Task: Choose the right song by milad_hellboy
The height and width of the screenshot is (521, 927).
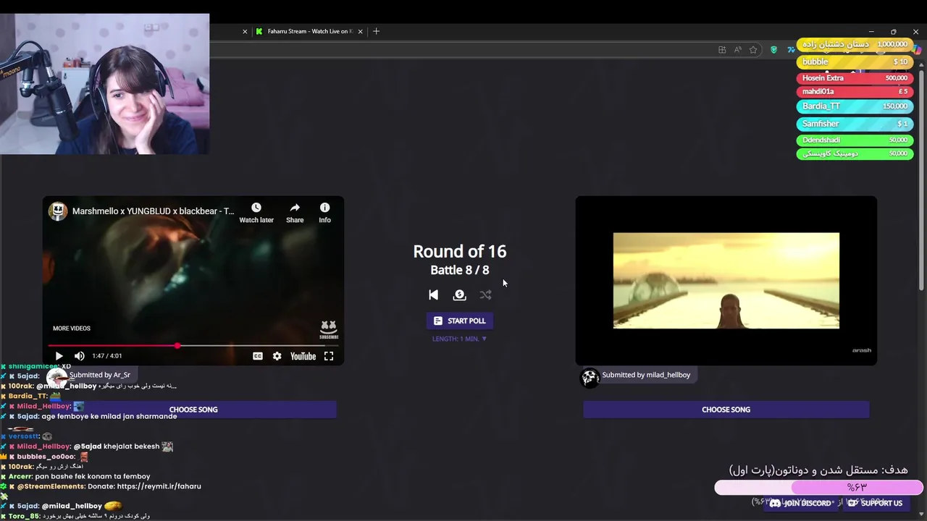Action: 726,410
